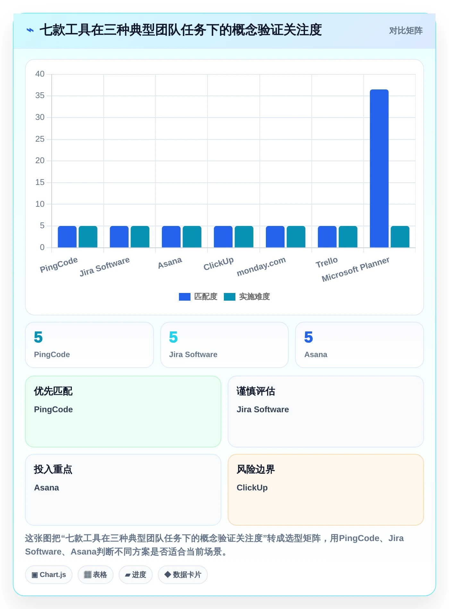This screenshot has width=449, height=609.
Task: Click the 进度 tag chip
Action: coord(136,575)
